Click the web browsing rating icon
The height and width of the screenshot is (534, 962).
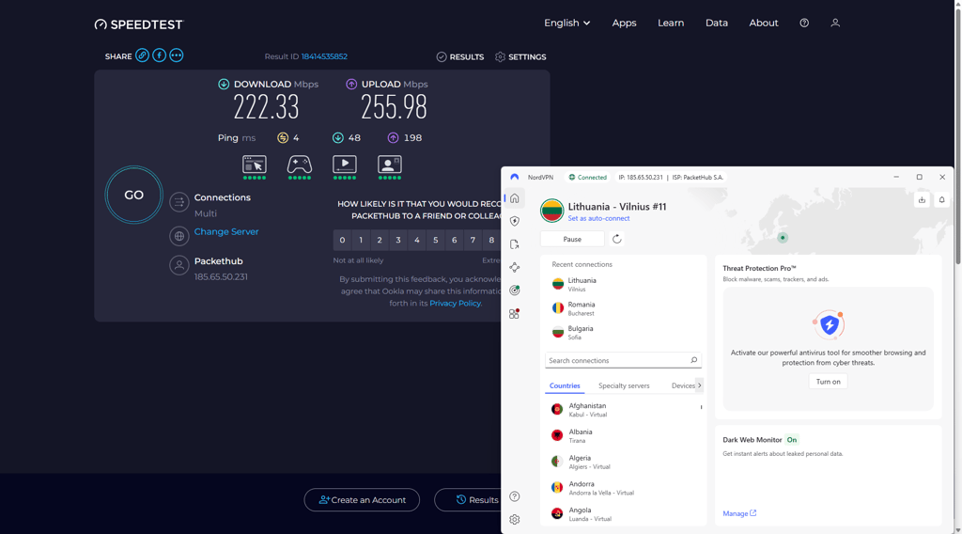pos(254,165)
